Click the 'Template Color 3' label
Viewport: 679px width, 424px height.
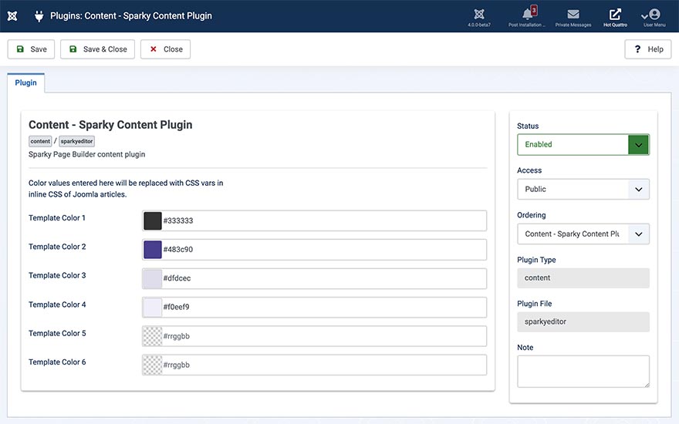(57, 276)
